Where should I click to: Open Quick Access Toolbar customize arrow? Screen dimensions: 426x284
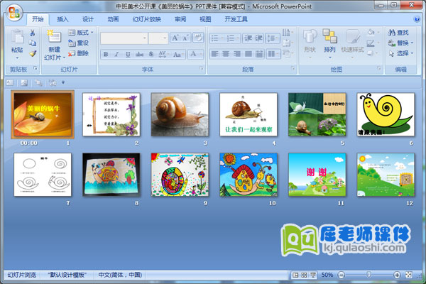pyautogui.click(x=63, y=82)
